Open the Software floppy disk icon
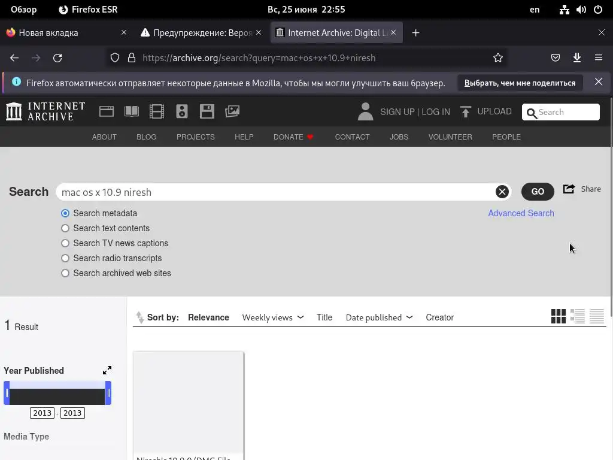 coord(207,111)
